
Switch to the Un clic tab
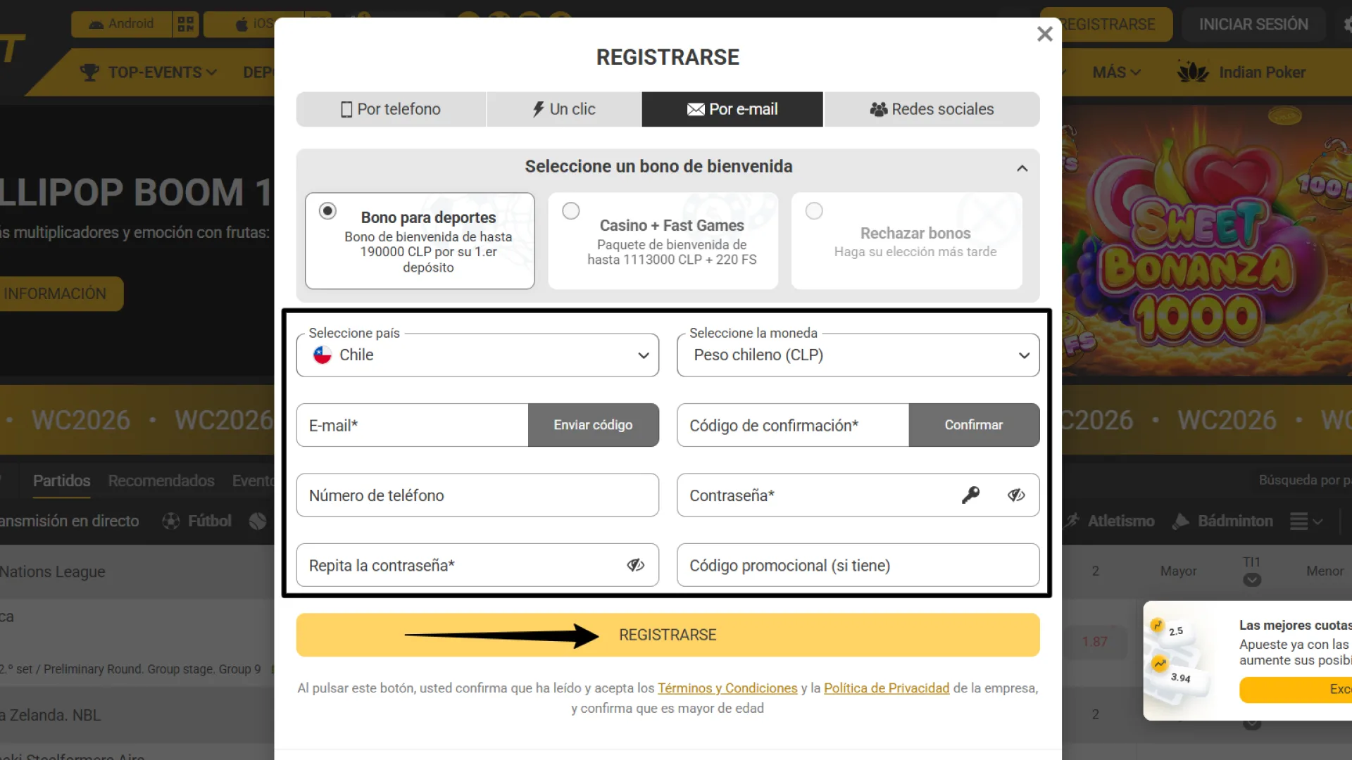564,109
